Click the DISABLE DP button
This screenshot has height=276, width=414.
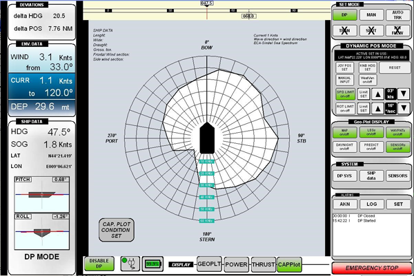pyautogui.click(x=99, y=264)
